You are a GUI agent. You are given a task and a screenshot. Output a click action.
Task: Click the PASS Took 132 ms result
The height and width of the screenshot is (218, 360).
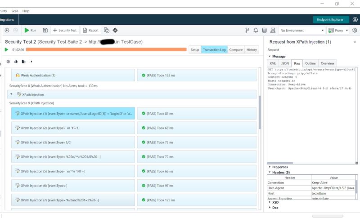pos(197,75)
